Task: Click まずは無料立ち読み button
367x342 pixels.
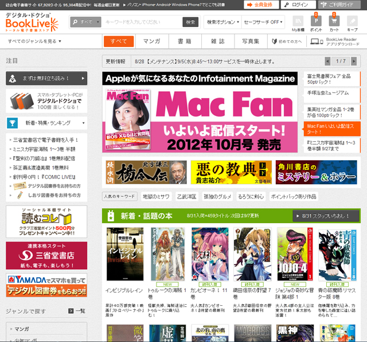Action: 46,78
